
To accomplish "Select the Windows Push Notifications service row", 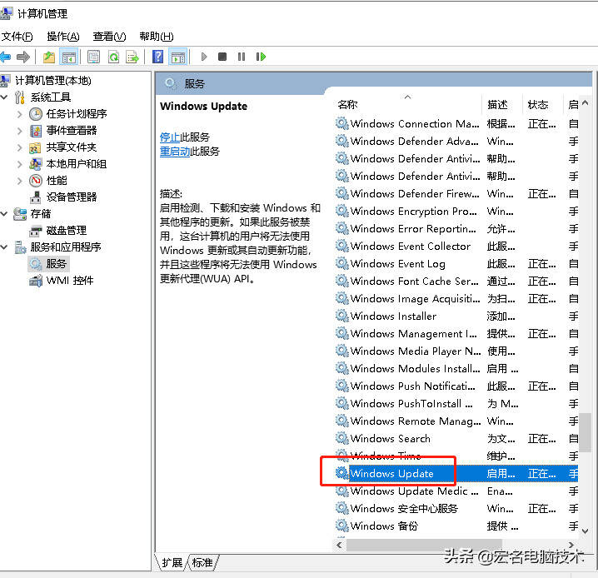I will pyautogui.click(x=456, y=386).
